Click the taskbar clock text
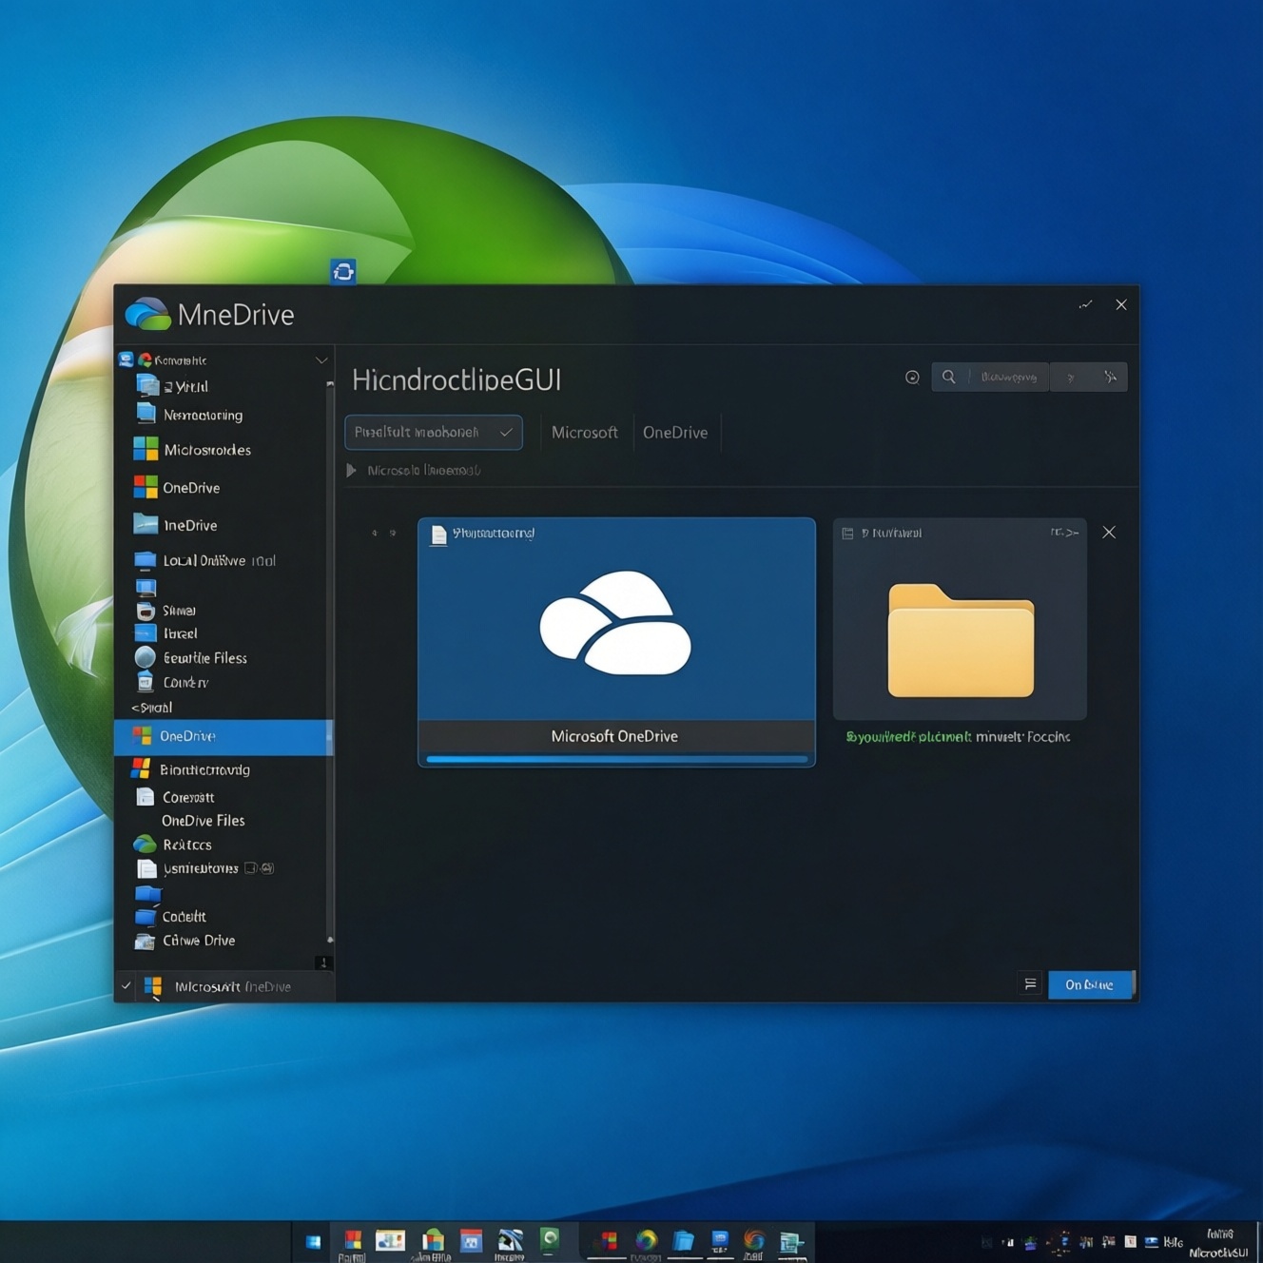This screenshot has height=1263, width=1263. [1219, 1243]
